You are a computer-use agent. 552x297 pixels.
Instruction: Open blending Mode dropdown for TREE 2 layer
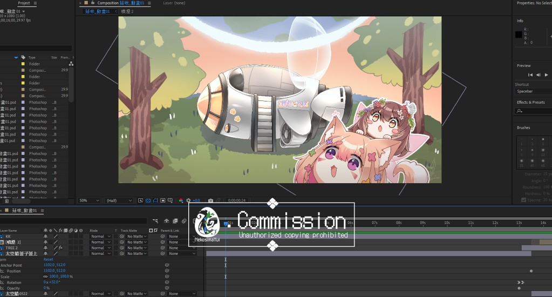pyautogui.click(x=100, y=248)
